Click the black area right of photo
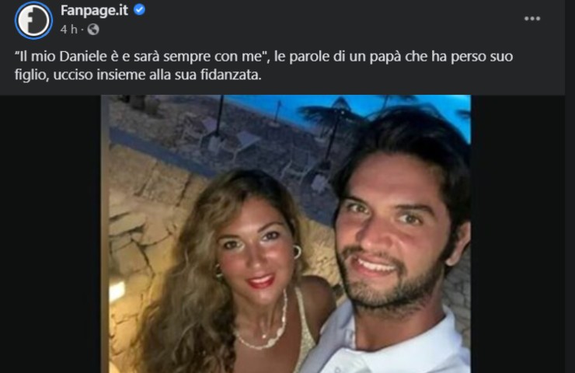Viewport: 575px width, 373px height. pyautogui.click(x=517, y=234)
